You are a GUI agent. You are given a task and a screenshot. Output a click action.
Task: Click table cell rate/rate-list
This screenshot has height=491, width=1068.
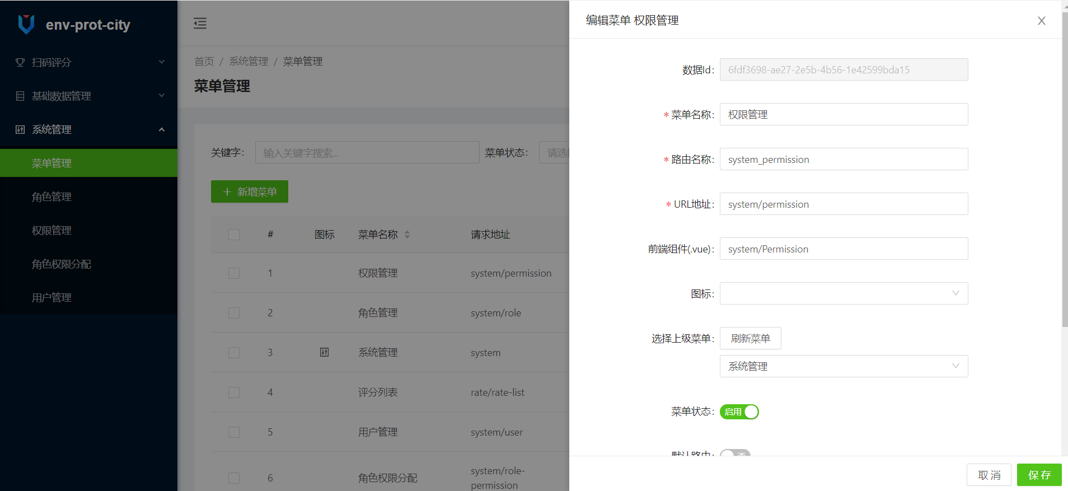coord(498,392)
